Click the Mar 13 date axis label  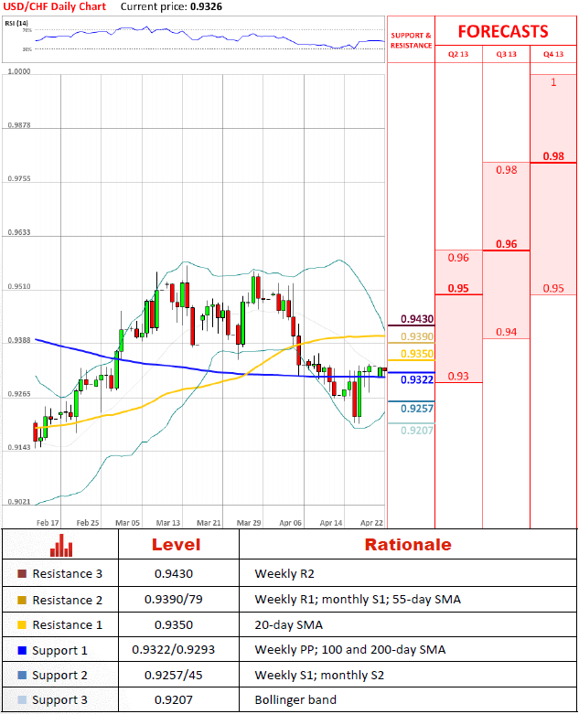tap(168, 523)
